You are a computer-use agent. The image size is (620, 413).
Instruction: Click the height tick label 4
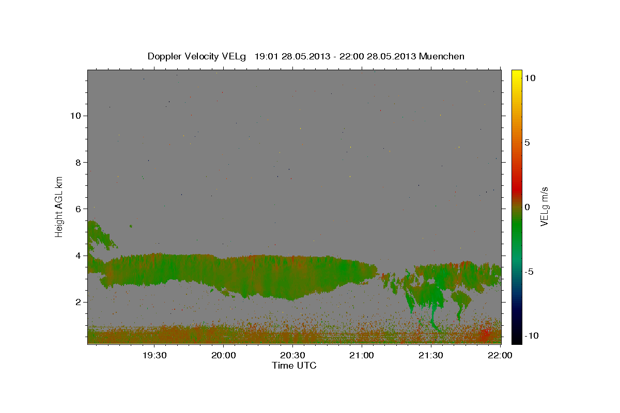pyautogui.click(x=79, y=255)
